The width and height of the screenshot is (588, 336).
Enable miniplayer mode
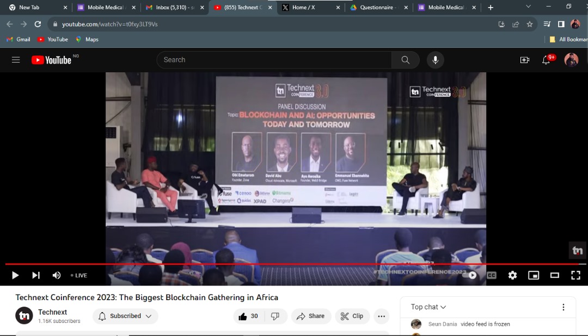click(533, 275)
